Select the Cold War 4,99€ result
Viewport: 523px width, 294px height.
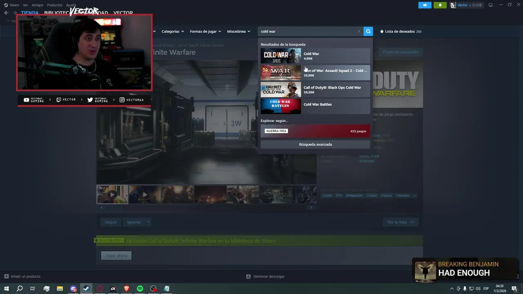pyautogui.click(x=315, y=56)
